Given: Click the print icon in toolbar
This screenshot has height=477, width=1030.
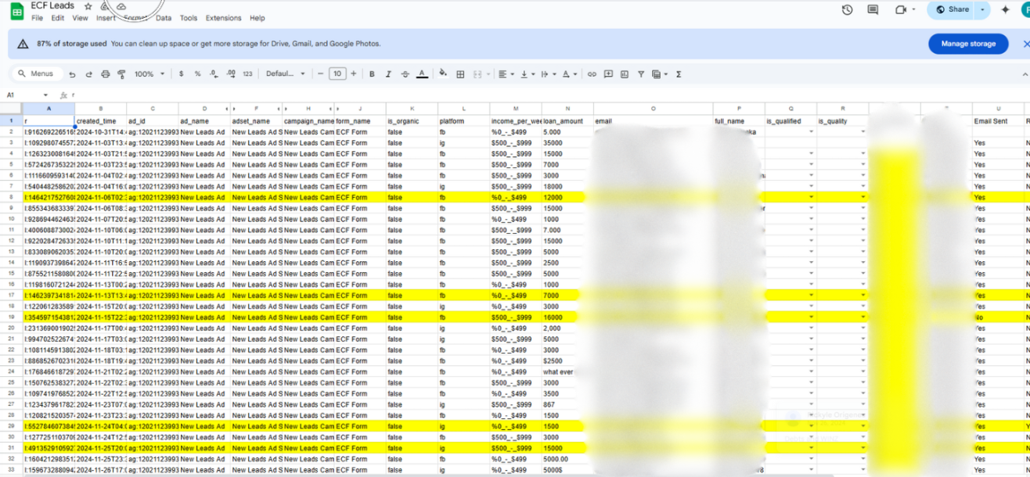Looking at the screenshot, I should 105,74.
